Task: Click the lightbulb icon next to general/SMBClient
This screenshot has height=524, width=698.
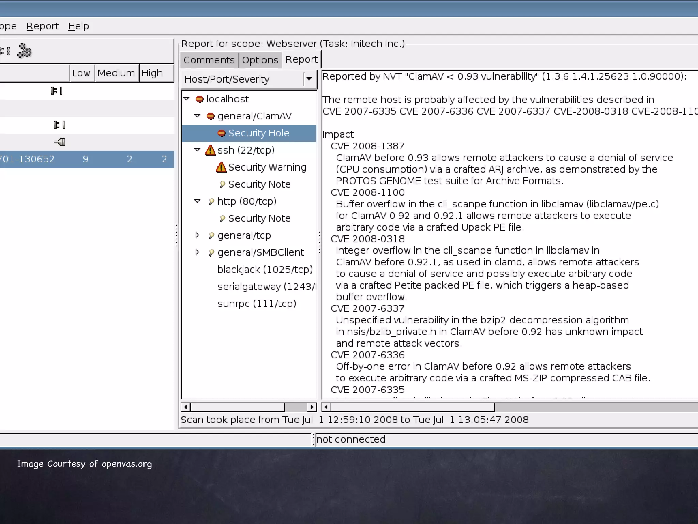Action: pyautogui.click(x=211, y=253)
